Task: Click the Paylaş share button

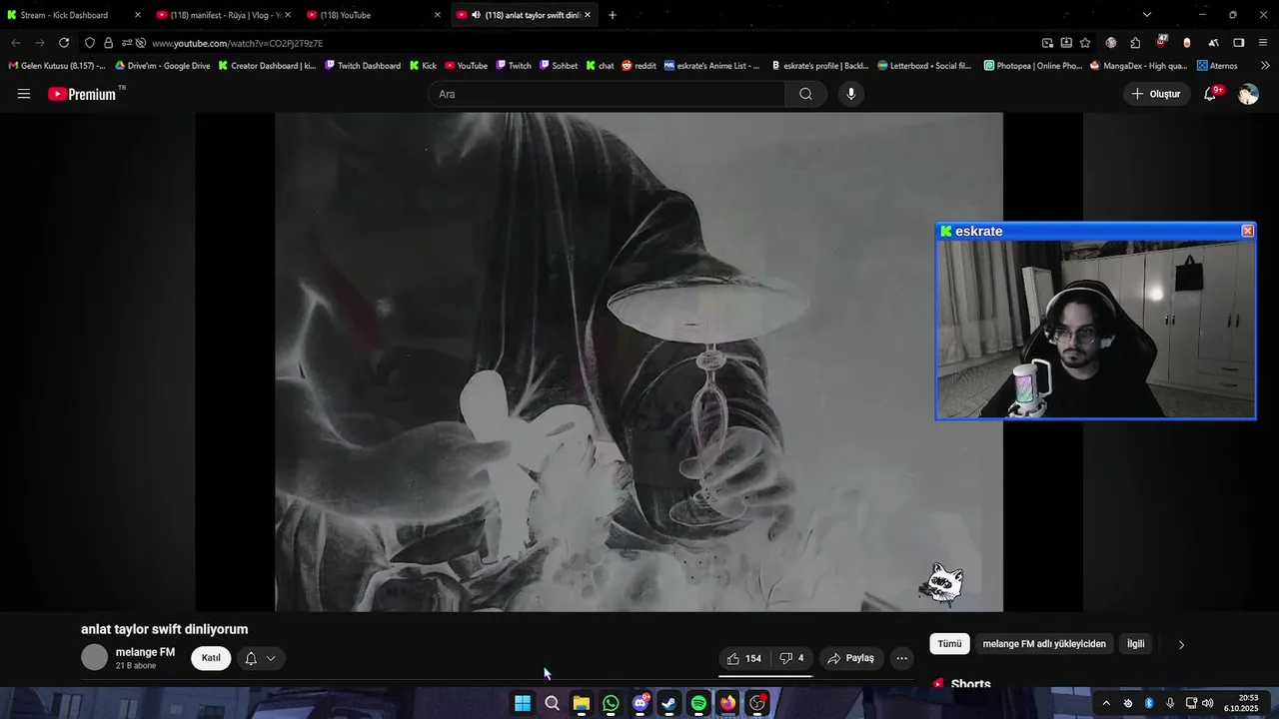Action: click(851, 658)
